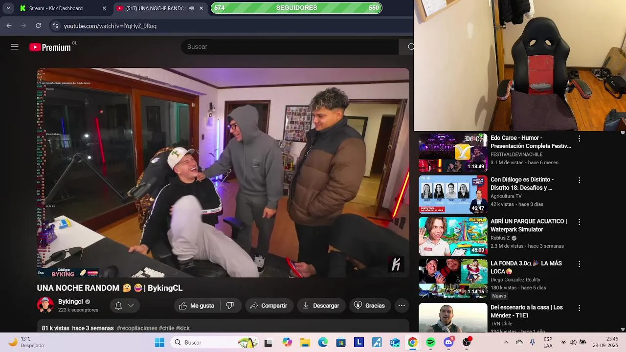Open the Bykingcl channel name link
Image resolution: width=626 pixels, height=352 pixels.
point(70,302)
